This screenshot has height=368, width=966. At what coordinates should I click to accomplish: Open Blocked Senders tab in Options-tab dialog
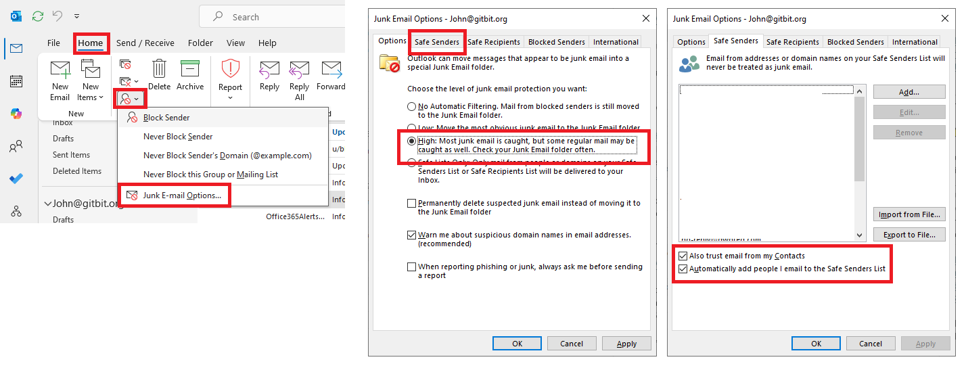[x=557, y=42]
